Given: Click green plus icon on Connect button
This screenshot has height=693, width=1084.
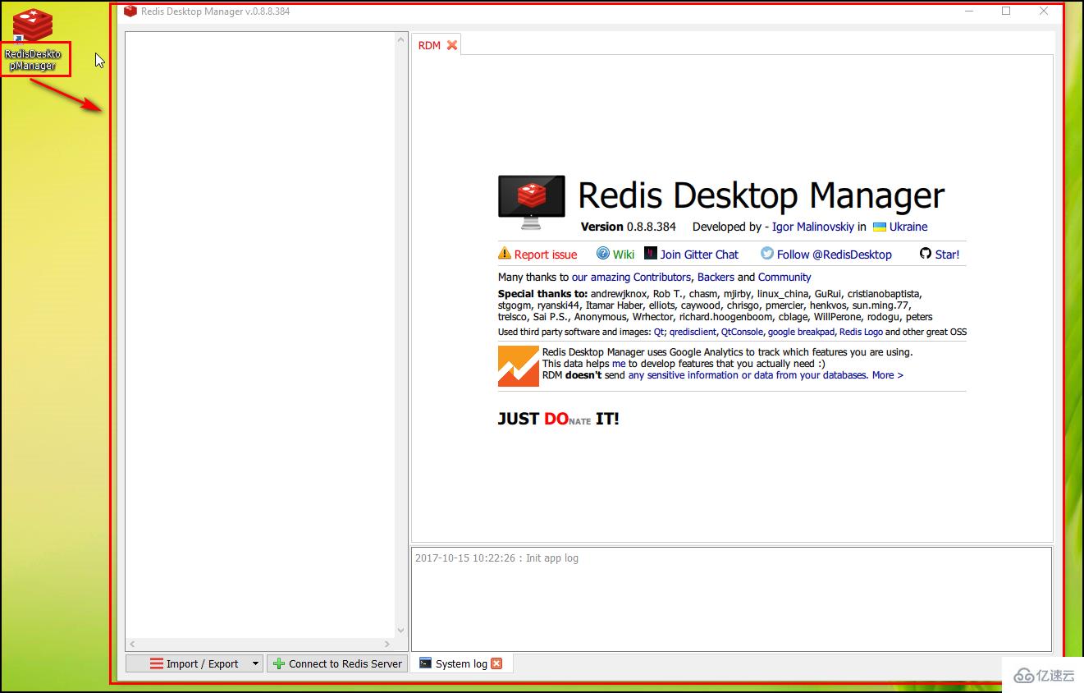Looking at the screenshot, I should tap(279, 663).
